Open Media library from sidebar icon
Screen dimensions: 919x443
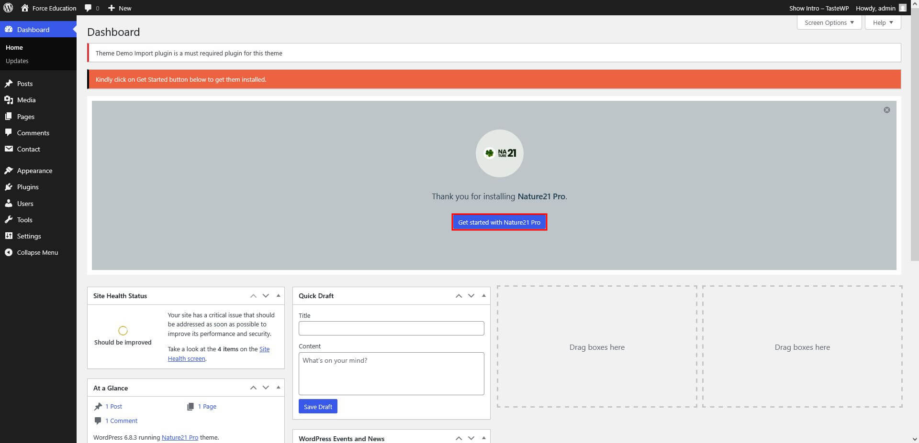coord(9,100)
